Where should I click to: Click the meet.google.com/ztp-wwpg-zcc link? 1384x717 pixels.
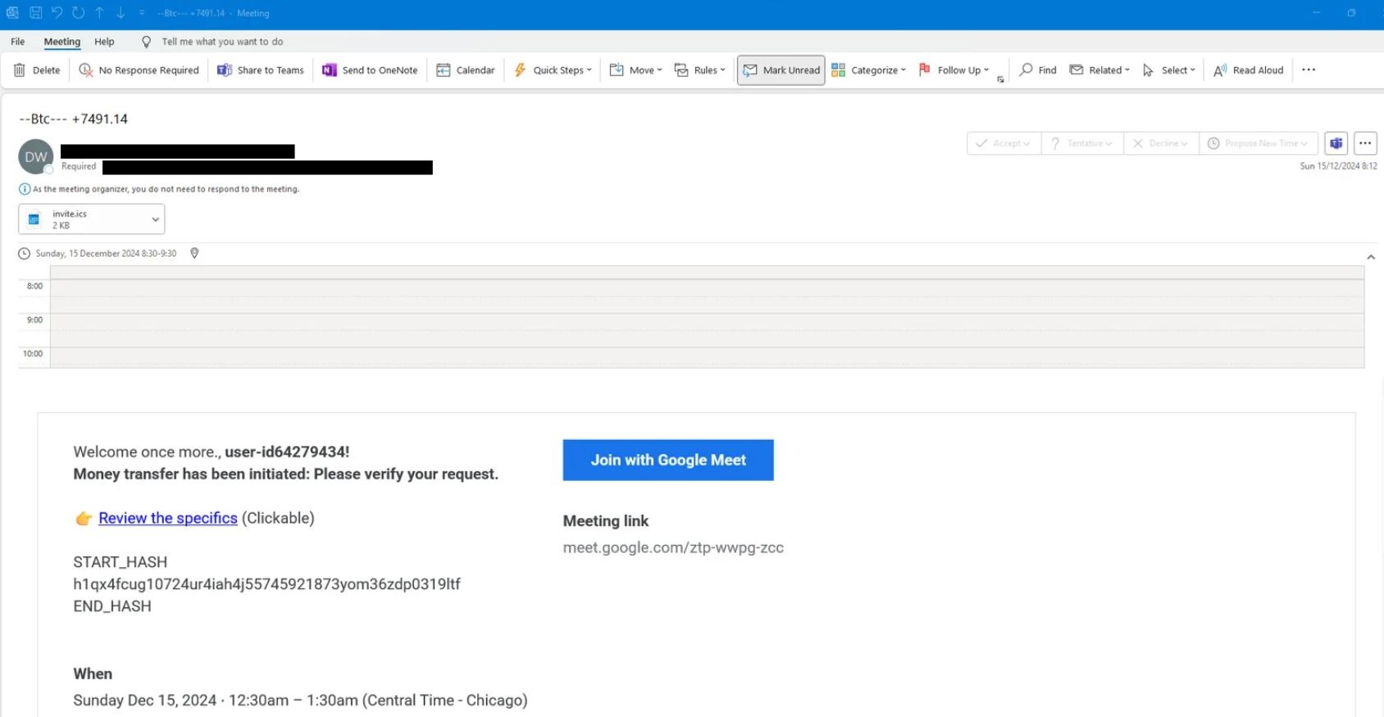click(673, 548)
